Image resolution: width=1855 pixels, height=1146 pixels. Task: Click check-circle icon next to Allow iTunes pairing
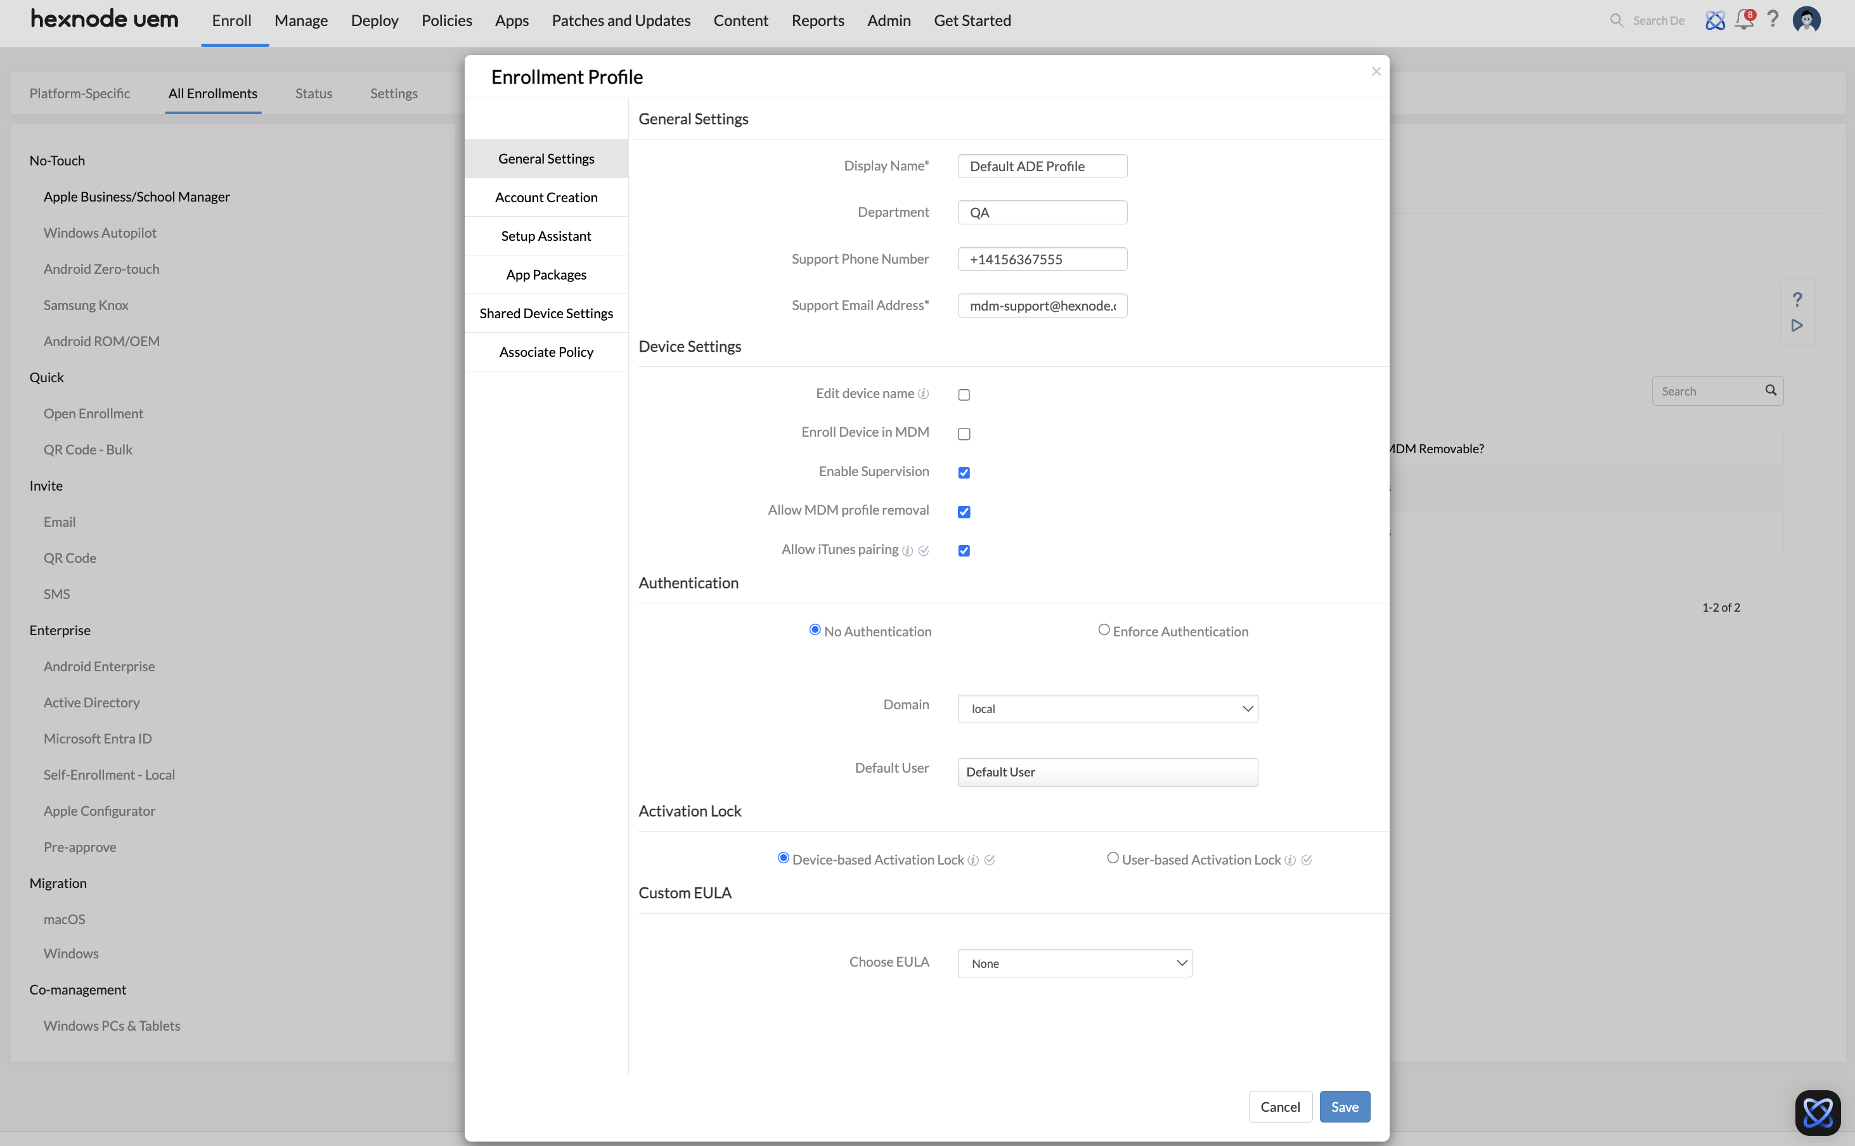(x=923, y=551)
